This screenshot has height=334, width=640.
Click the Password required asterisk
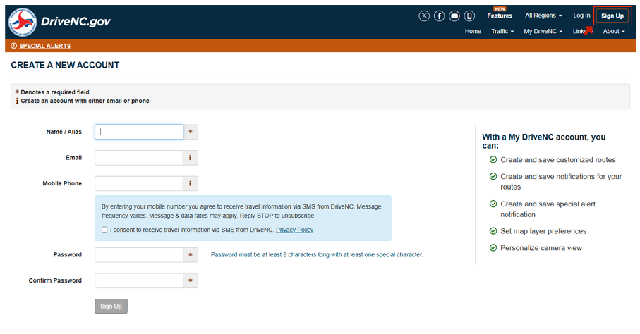click(x=191, y=255)
